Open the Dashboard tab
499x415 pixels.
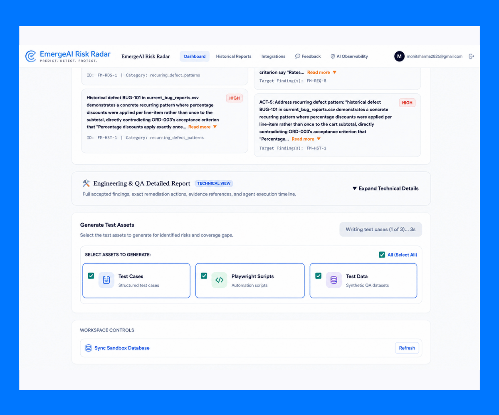(x=195, y=56)
